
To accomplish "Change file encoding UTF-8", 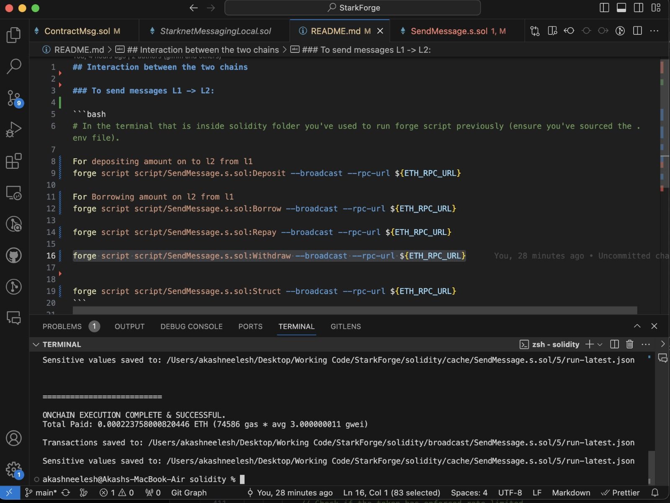I will point(510,493).
